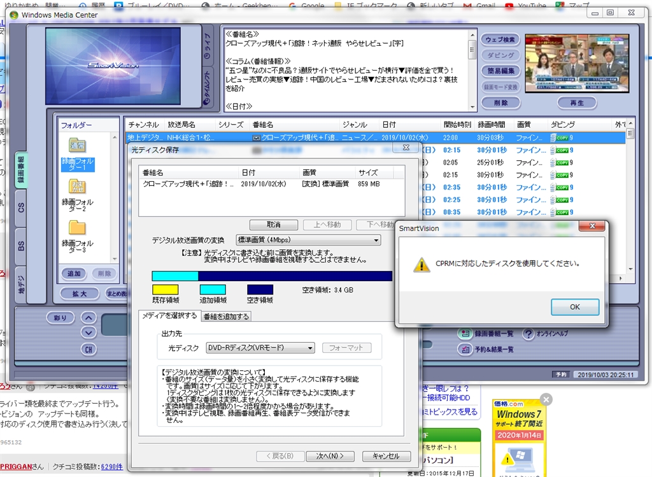Open 予約&結果一覧 icon link
Image resolution: width=652 pixels, height=477 pixels.
(465, 349)
